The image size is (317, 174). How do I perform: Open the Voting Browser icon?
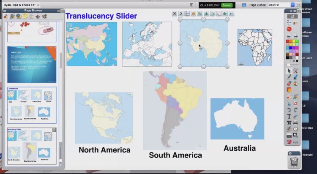pyautogui.click(x=44, y=16)
